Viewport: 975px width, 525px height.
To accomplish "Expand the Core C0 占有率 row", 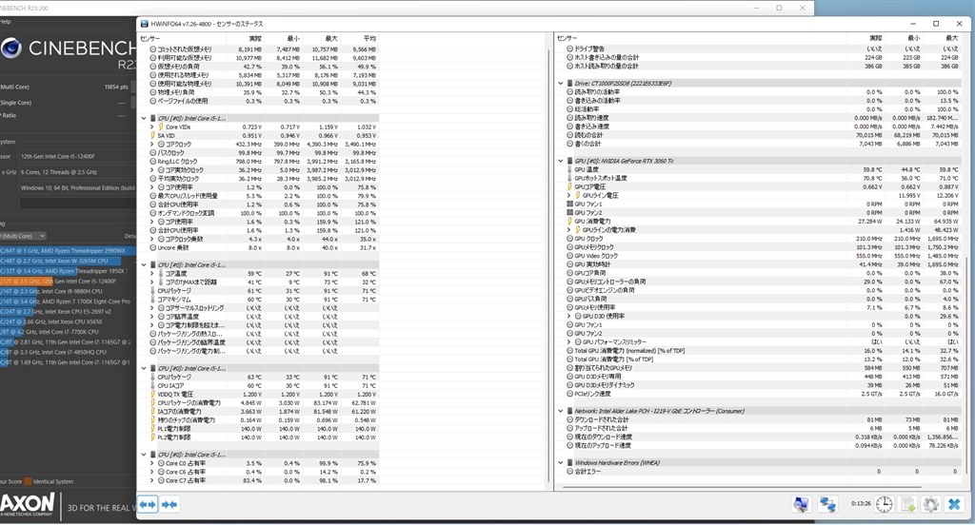I will (152, 463).
